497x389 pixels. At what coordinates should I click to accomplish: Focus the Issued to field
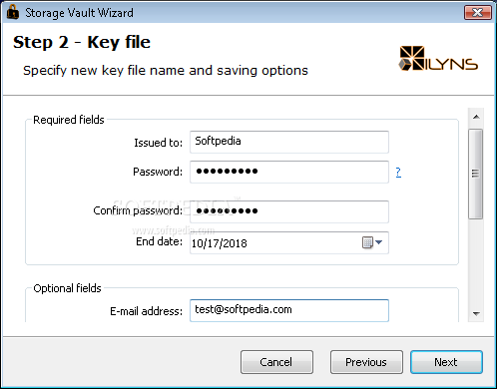[x=289, y=142]
